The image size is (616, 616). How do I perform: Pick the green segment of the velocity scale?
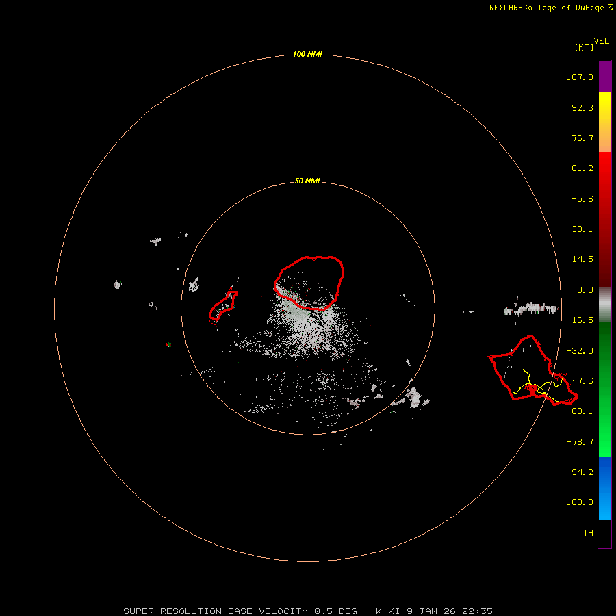[604, 389]
